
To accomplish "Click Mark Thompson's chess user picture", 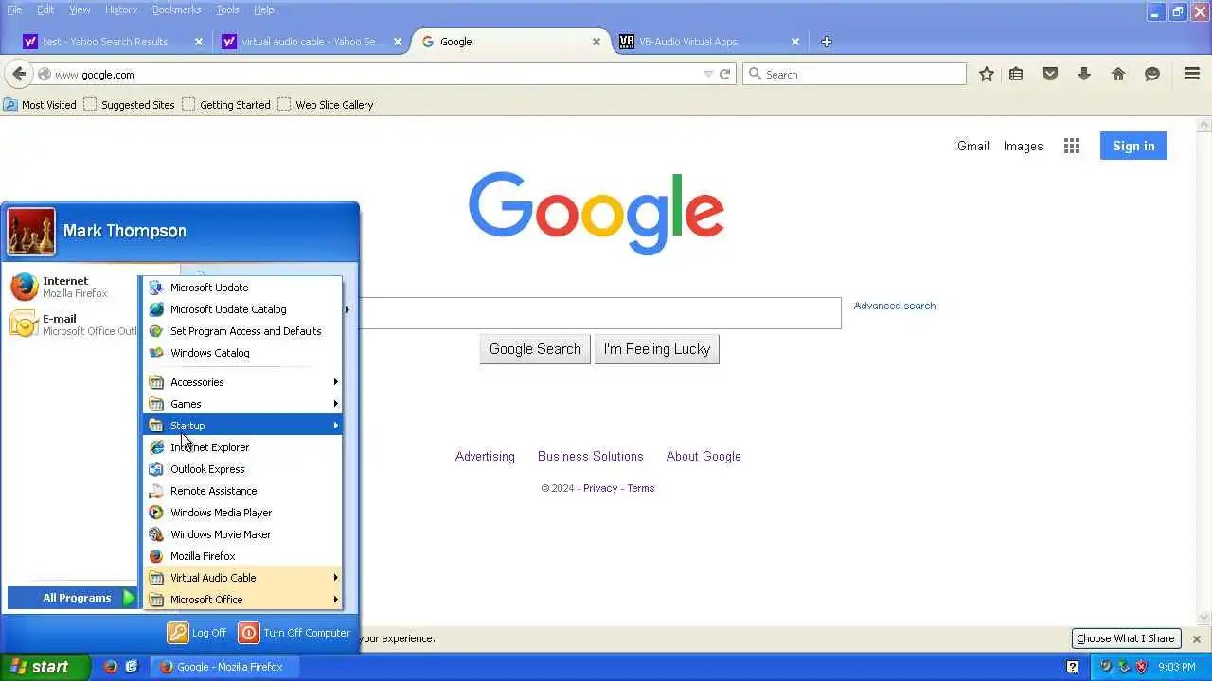I will coord(31,232).
